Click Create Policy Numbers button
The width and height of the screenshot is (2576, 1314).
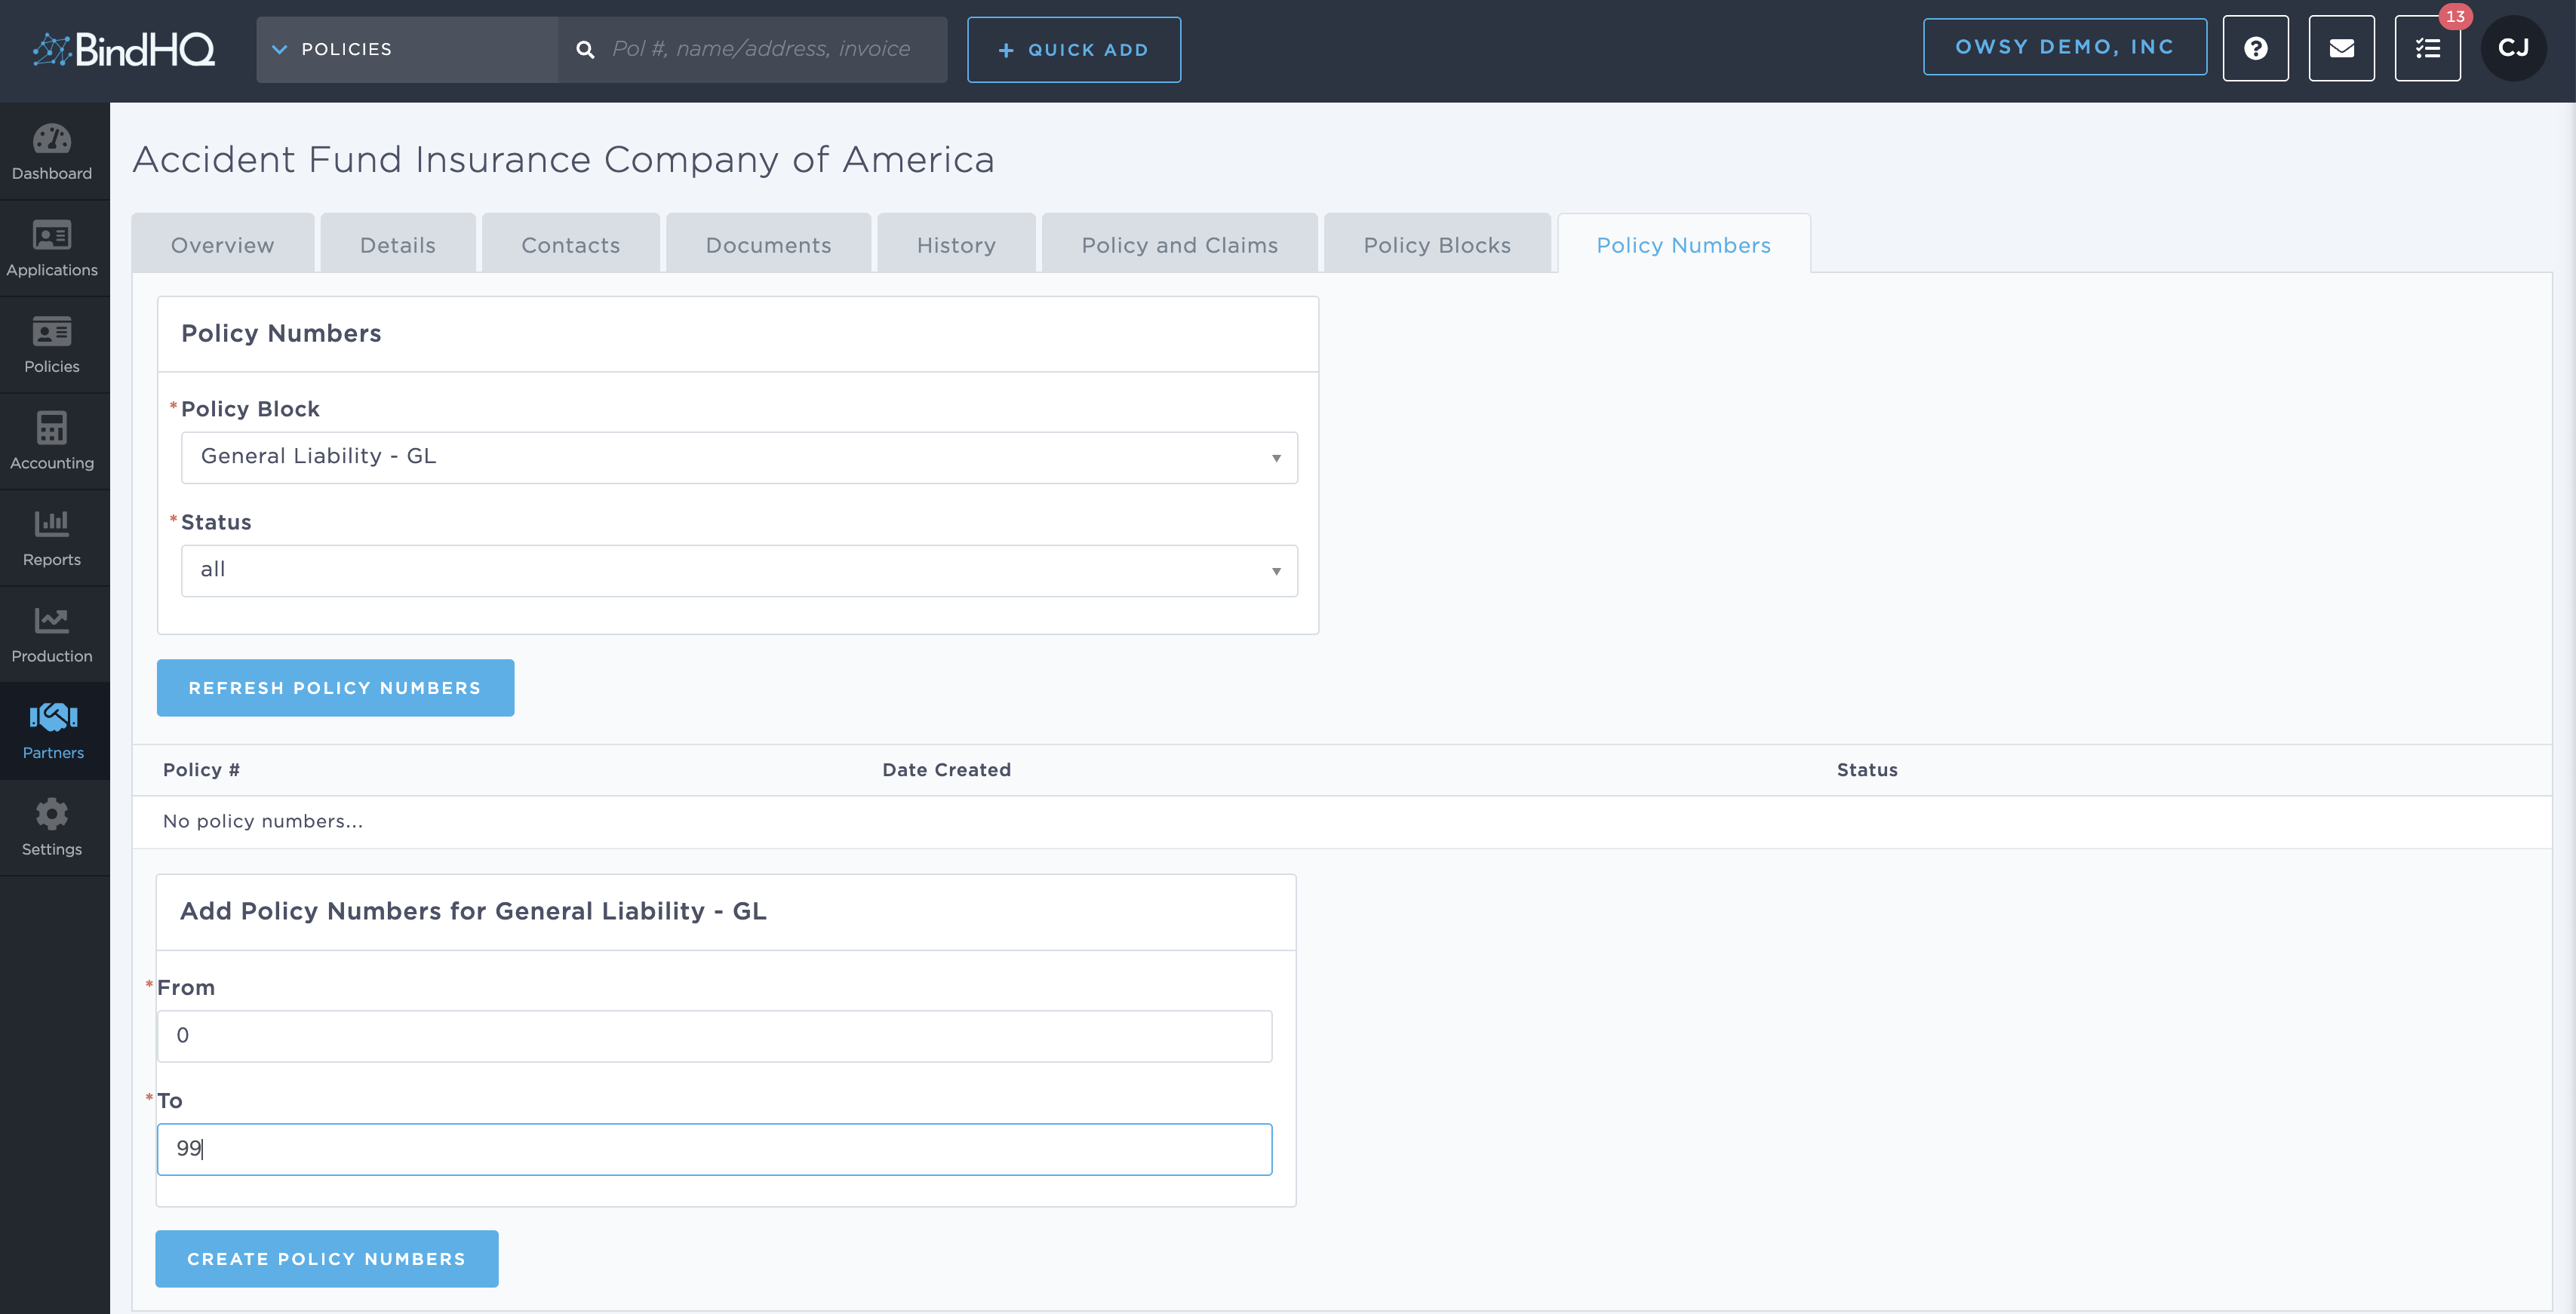326,1258
